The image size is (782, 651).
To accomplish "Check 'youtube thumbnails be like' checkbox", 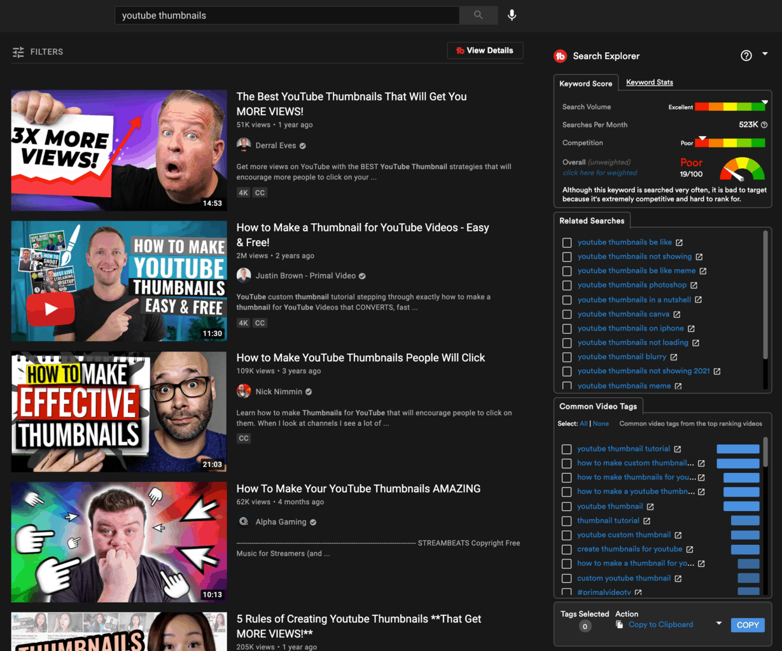I will point(567,243).
